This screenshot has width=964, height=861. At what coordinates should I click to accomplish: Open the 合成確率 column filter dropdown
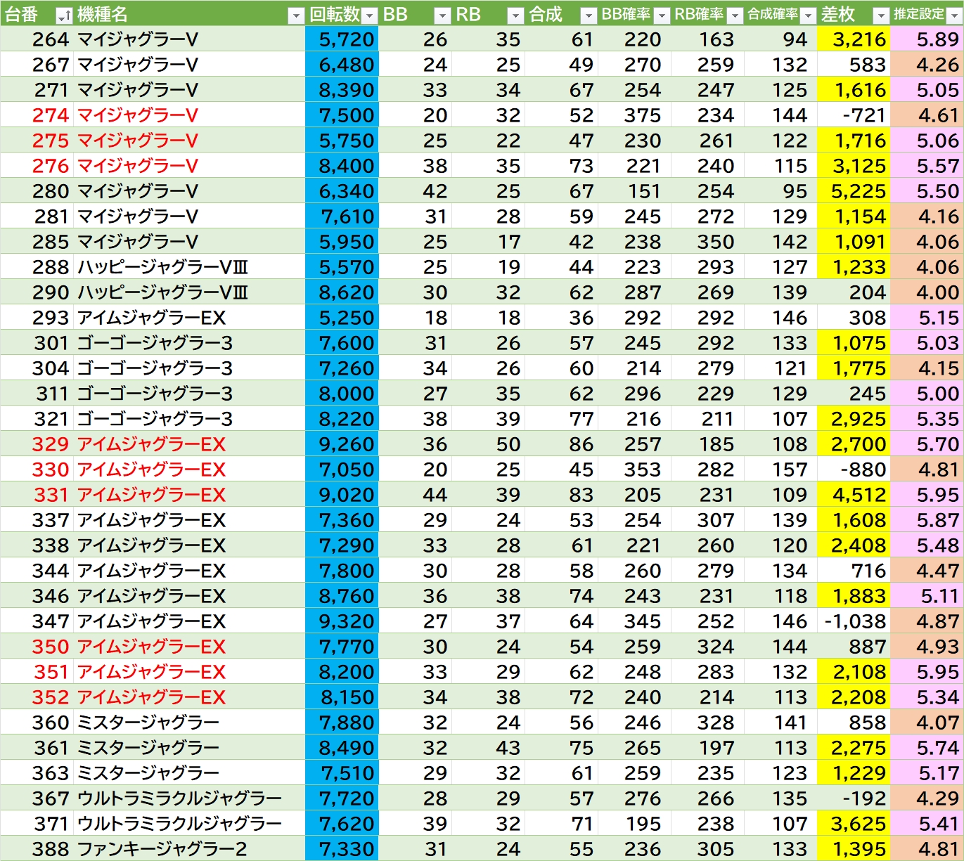pos(808,15)
